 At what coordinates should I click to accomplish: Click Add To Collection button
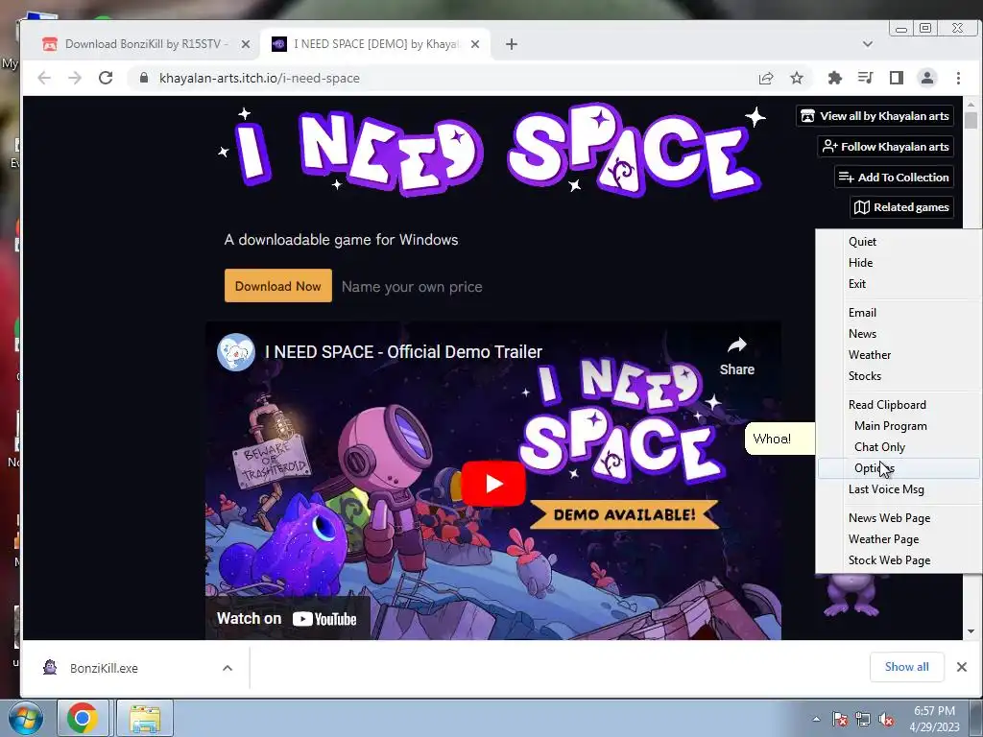[894, 178]
